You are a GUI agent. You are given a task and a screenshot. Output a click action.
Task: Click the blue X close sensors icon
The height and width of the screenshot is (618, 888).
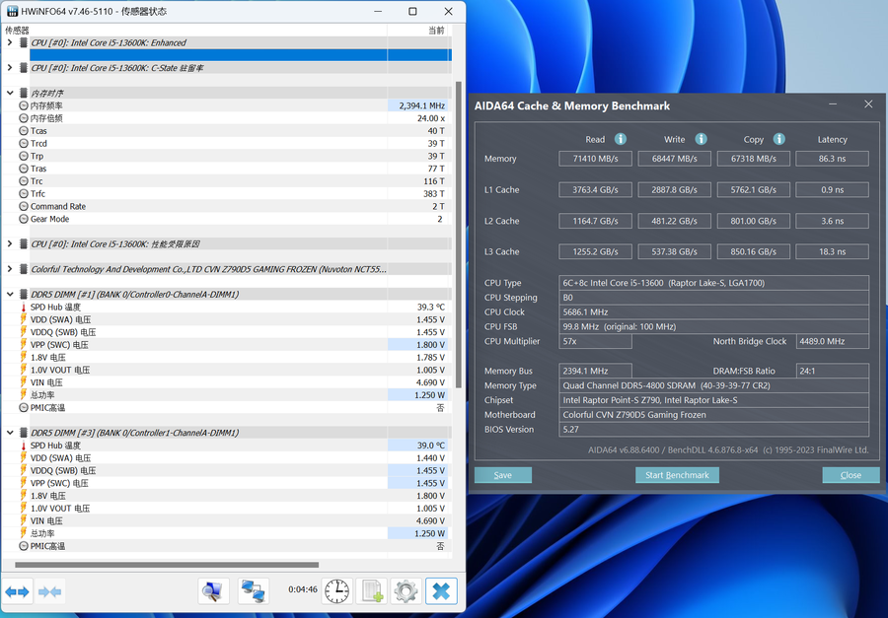point(441,592)
